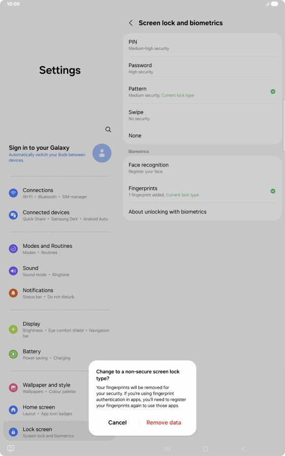285x456 pixels.
Task: Tap the Android home navigation button
Action: pos(205,449)
